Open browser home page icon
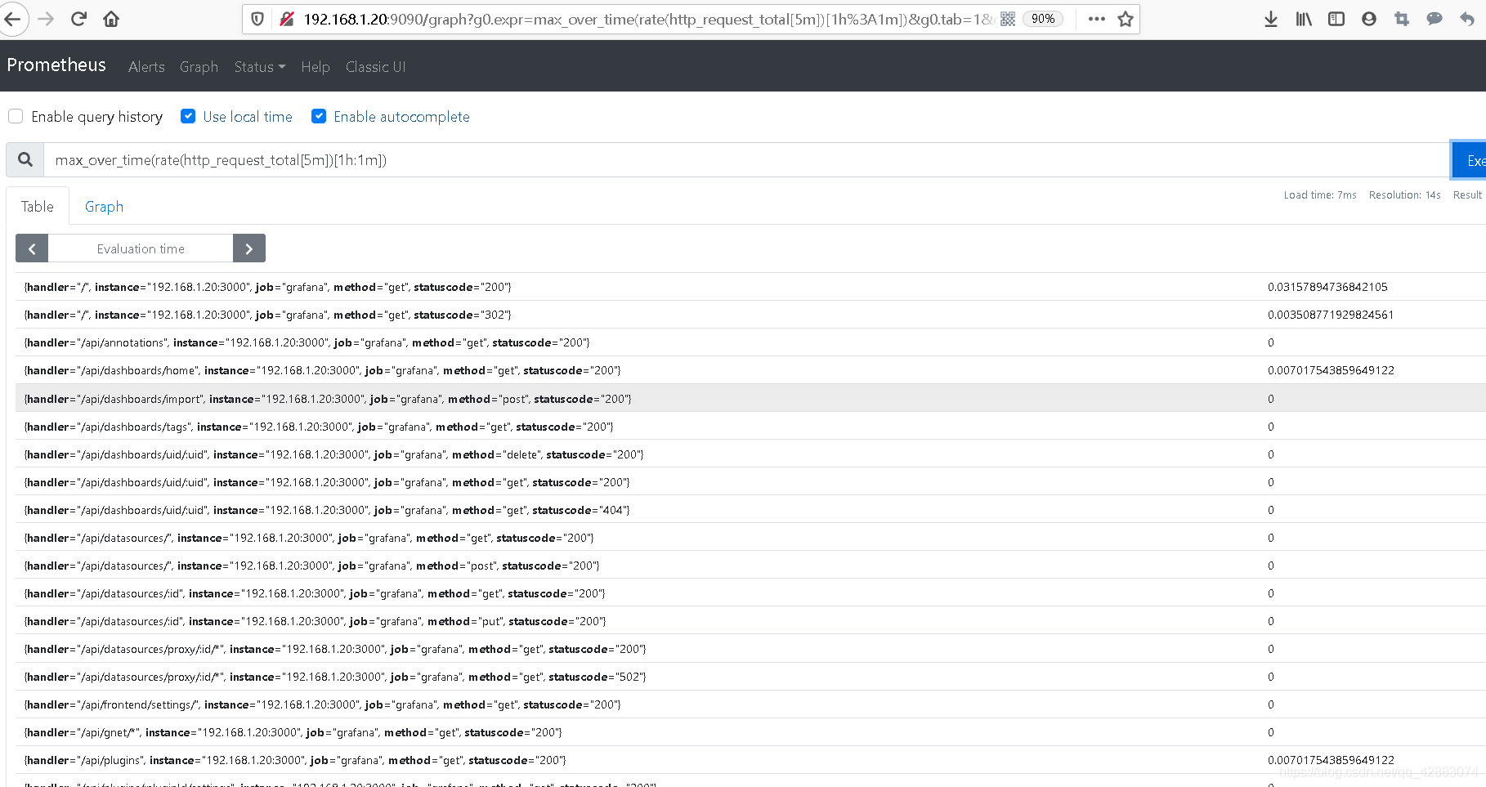 111,19
